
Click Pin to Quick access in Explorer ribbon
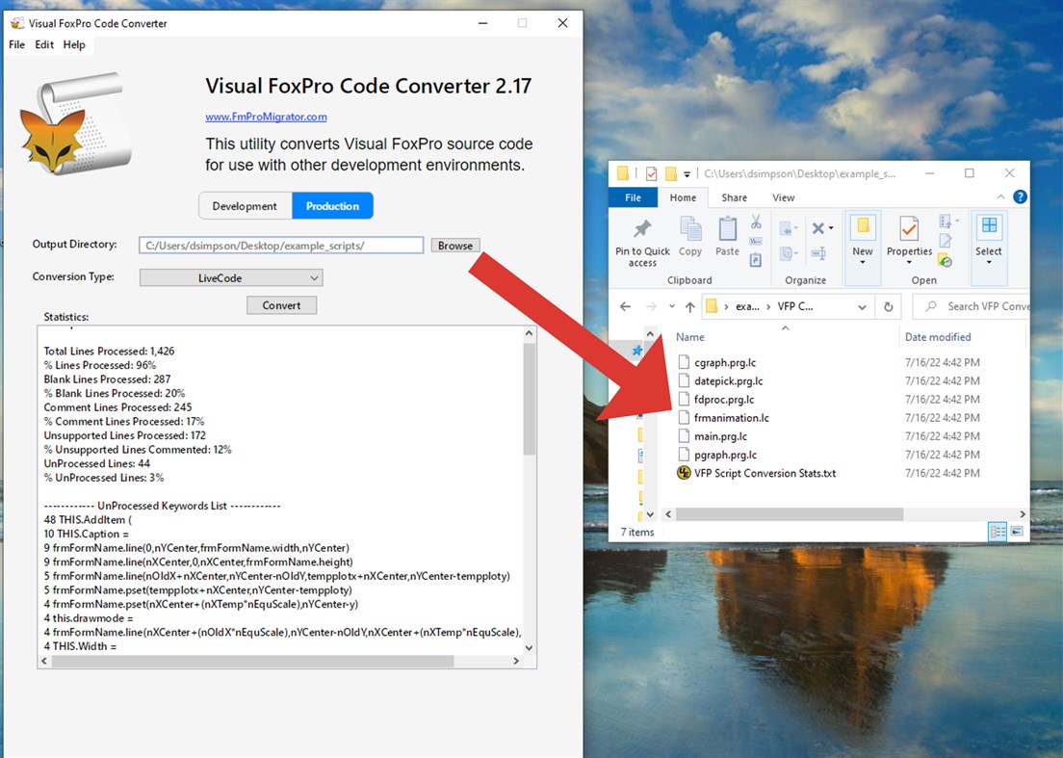click(x=642, y=243)
